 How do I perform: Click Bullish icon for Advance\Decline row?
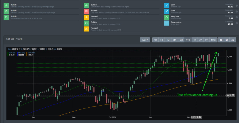(x=6, y=17)
